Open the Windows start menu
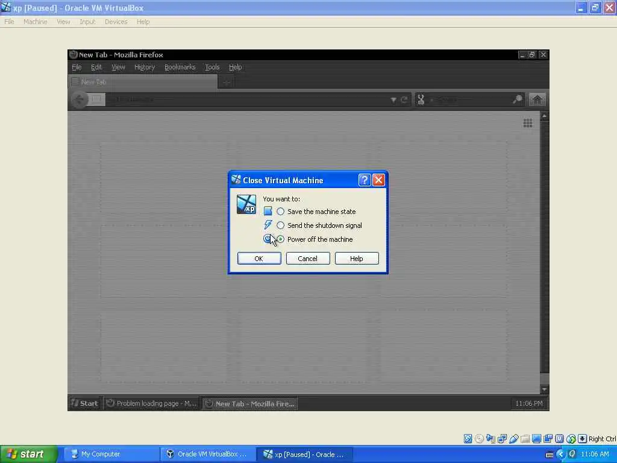The width and height of the screenshot is (617, 463). [x=29, y=455]
